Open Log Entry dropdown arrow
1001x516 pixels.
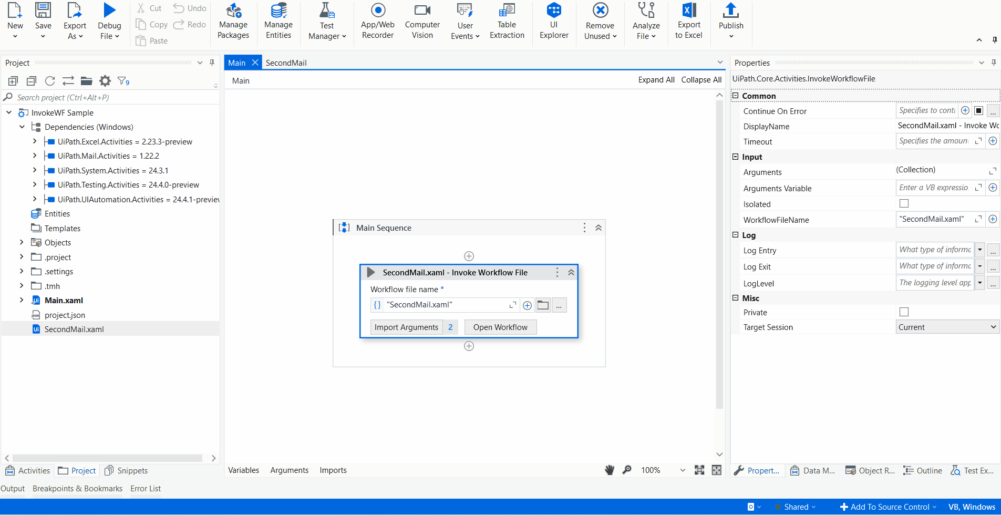click(x=980, y=250)
